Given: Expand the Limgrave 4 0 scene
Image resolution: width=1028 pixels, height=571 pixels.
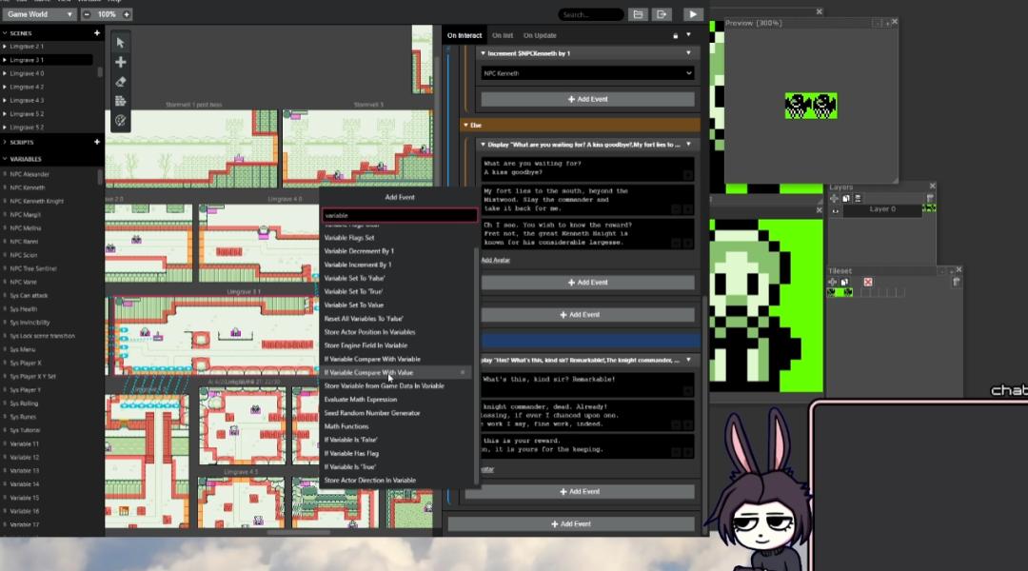Looking at the screenshot, I should pos(5,73).
